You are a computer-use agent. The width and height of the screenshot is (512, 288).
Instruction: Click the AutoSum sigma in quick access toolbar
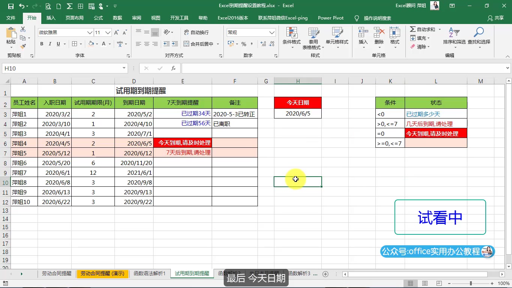coord(69,6)
